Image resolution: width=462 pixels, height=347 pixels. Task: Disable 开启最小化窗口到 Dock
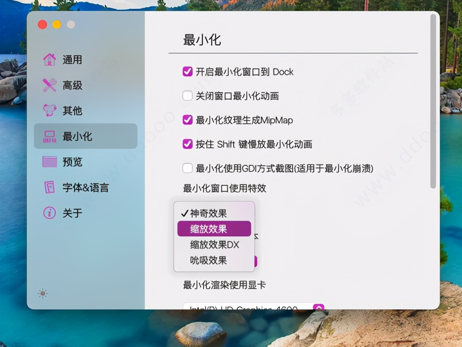[187, 72]
